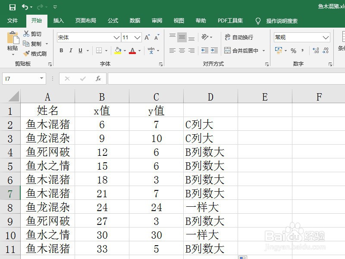The width and height of the screenshot is (345, 259).
Task: Select the Italic formatting icon
Action: coord(70,51)
